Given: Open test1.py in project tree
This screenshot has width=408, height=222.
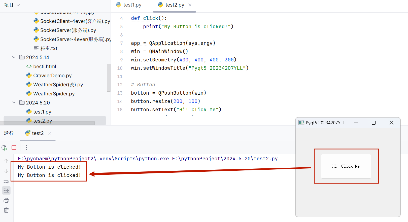Looking at the screenshot, I should pos(39,112).
